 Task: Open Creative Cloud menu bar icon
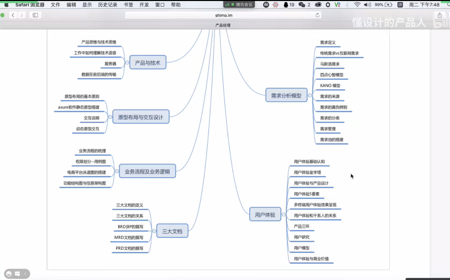point(318,5)
